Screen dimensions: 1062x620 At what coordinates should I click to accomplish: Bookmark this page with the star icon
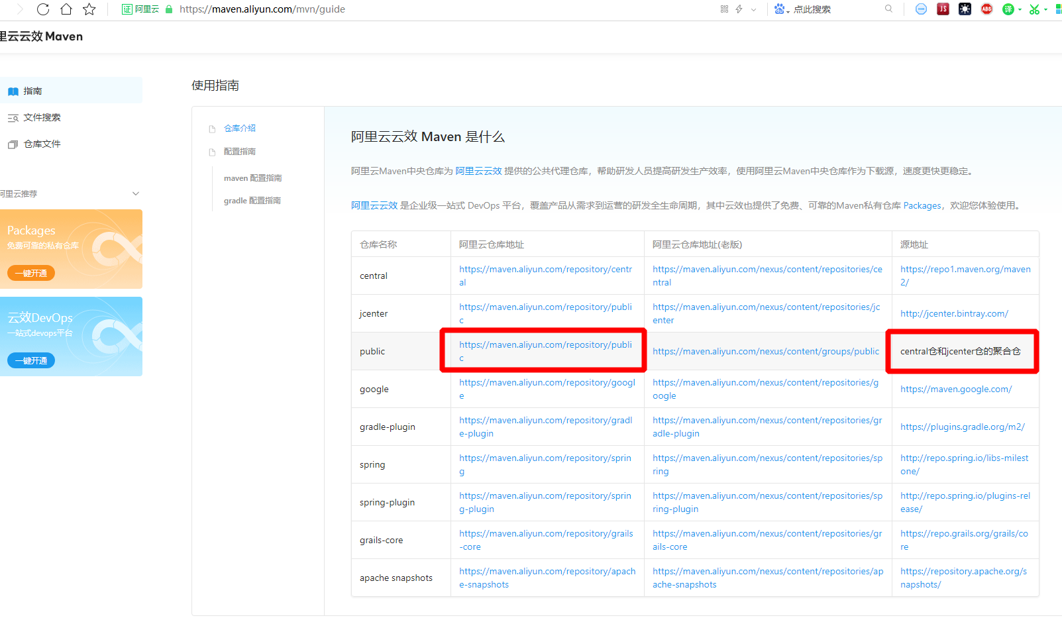coord(89,9)
